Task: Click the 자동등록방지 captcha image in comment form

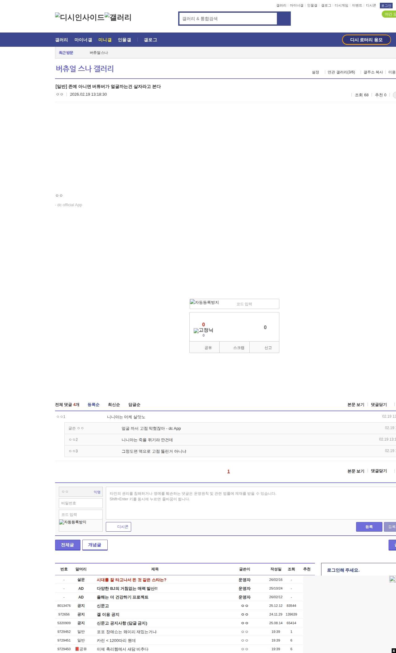Action: [73, 522]
